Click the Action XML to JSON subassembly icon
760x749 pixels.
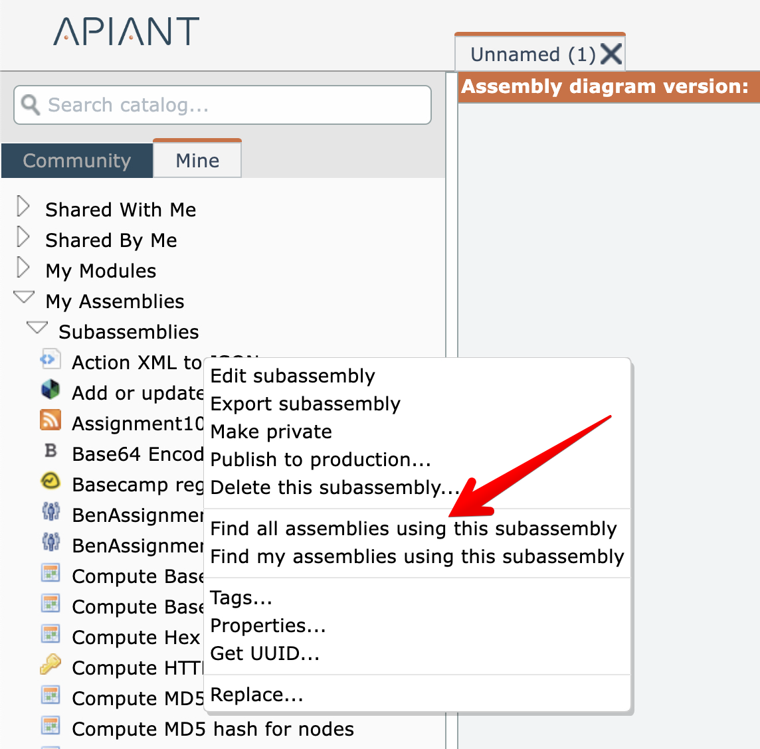pyautogui.click(x=50, y=359)
